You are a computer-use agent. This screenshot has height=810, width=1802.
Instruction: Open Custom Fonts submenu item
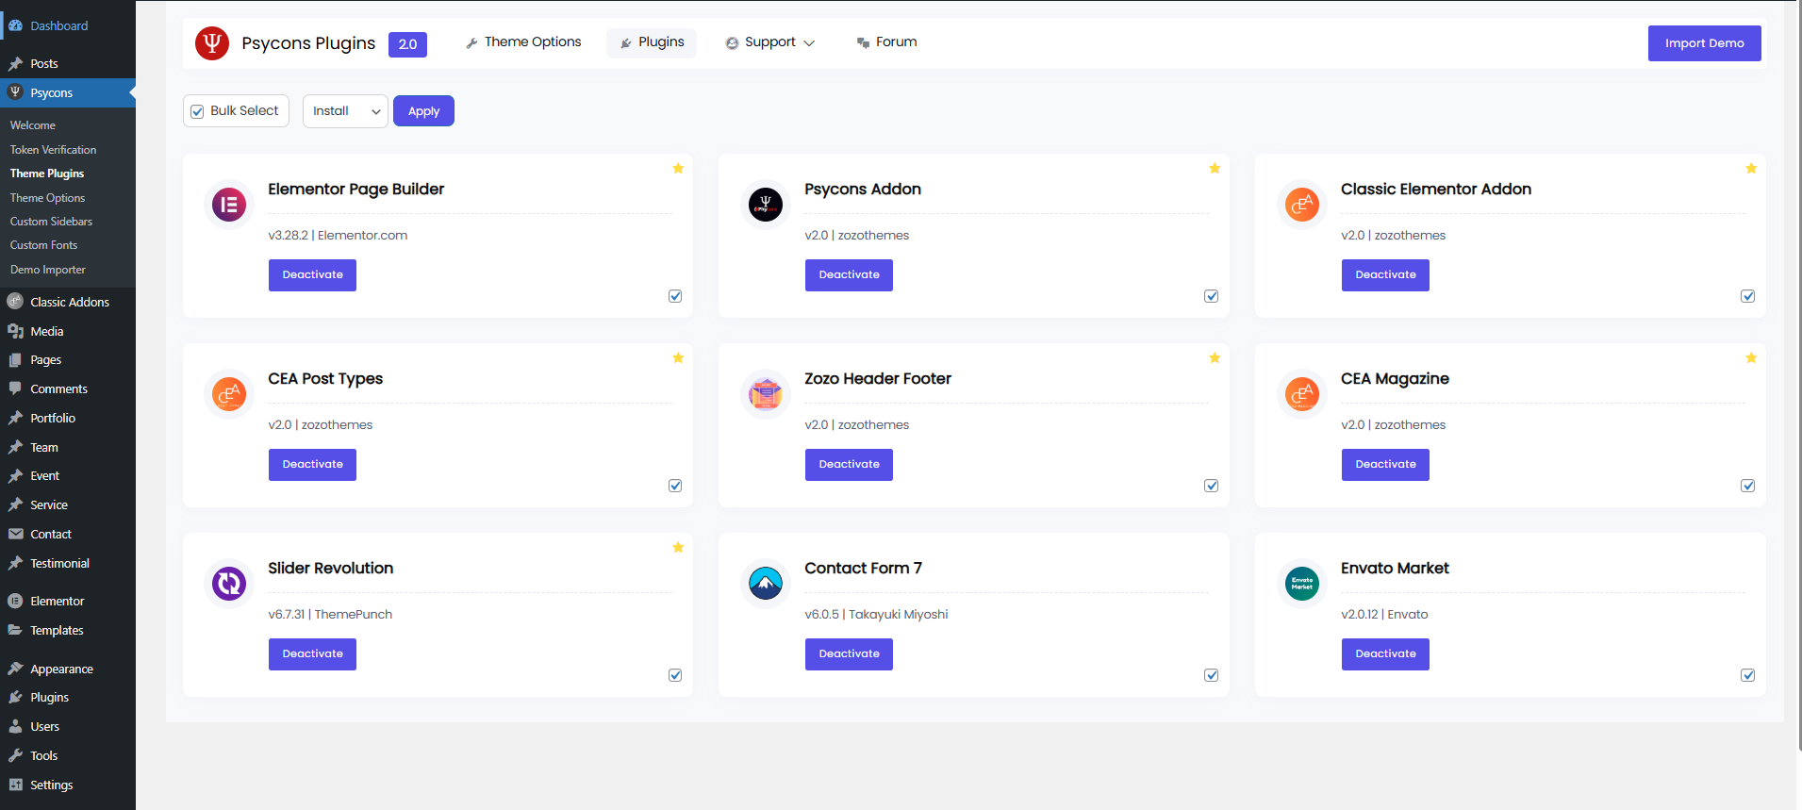pyautogui.click(x=43, y=245)
